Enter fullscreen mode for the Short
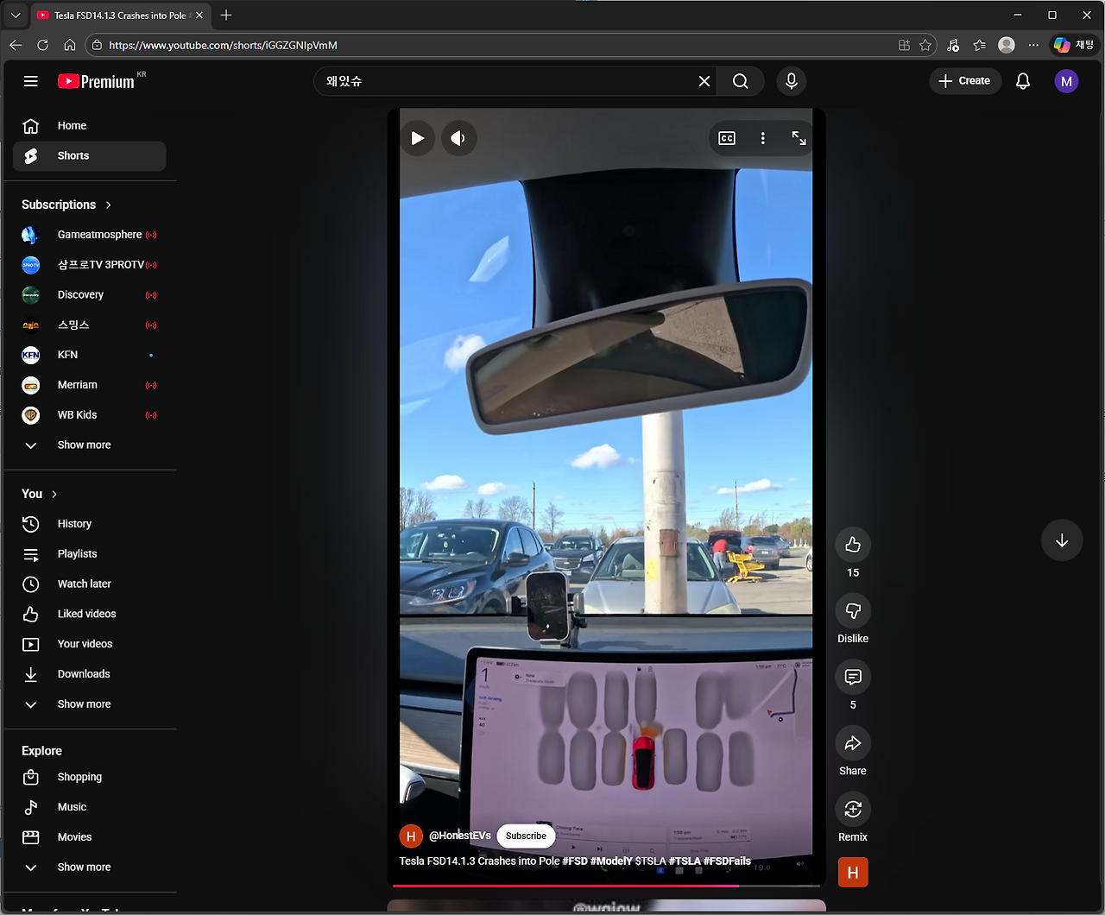The image size is (1105, 915). [x=799, y=138]
